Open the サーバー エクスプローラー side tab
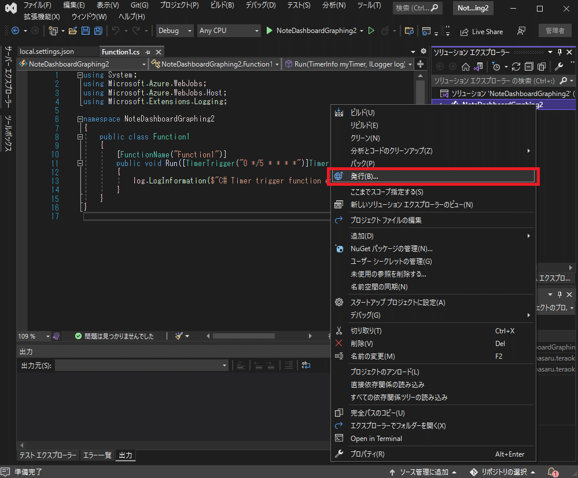This screenshot has height=478, width=578. (x=8, y=77)
